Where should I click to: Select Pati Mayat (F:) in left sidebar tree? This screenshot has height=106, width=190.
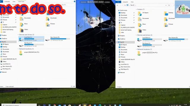coord(6,69)
